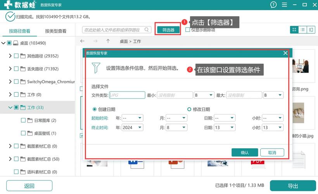Image resolution: width=318 pixels, height=194 pixels.
Task: Tick the 截图素材汇总 (50) checkbox
Action: coord(16,159)
